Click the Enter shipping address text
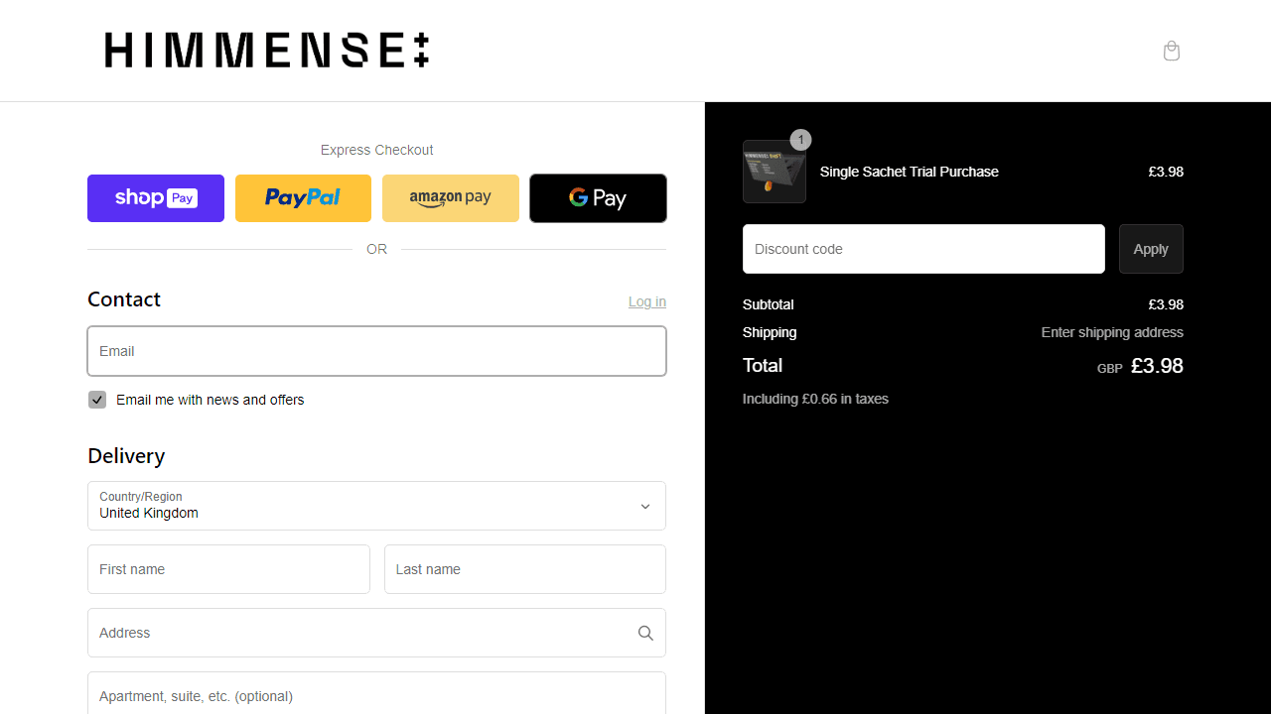The height and width of the screenshot is (714, 1271). coord(1112,332)
